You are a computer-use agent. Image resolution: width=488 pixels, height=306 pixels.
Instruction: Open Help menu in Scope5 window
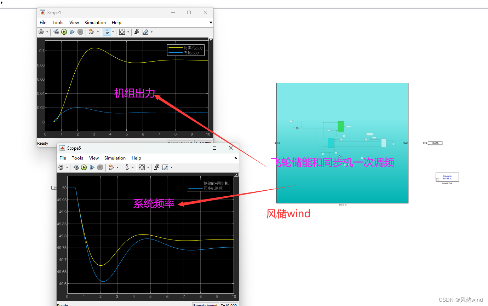pos(136,158)
